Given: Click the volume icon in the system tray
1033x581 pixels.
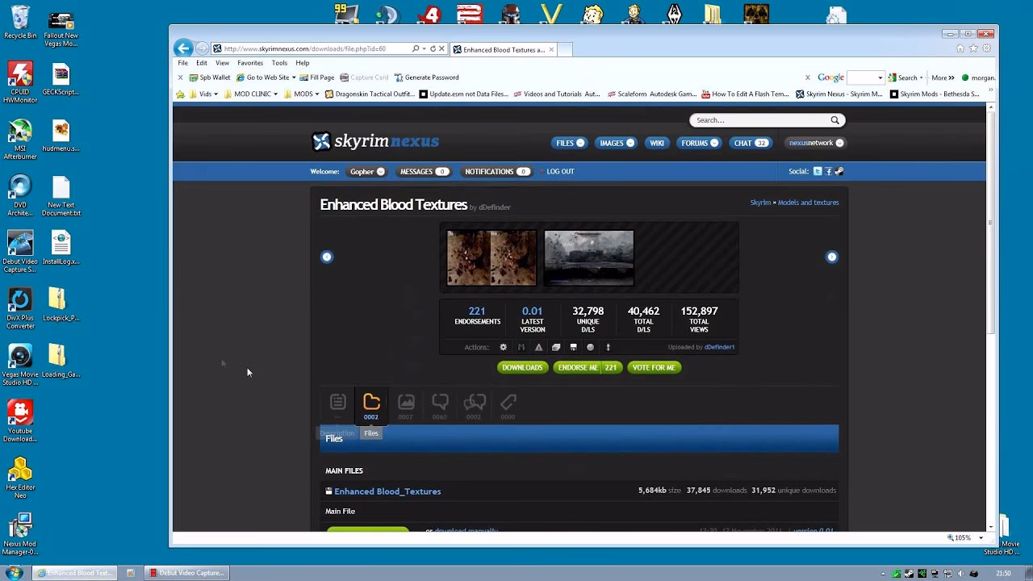Looking at the screenshot, I should coord(961,573).
